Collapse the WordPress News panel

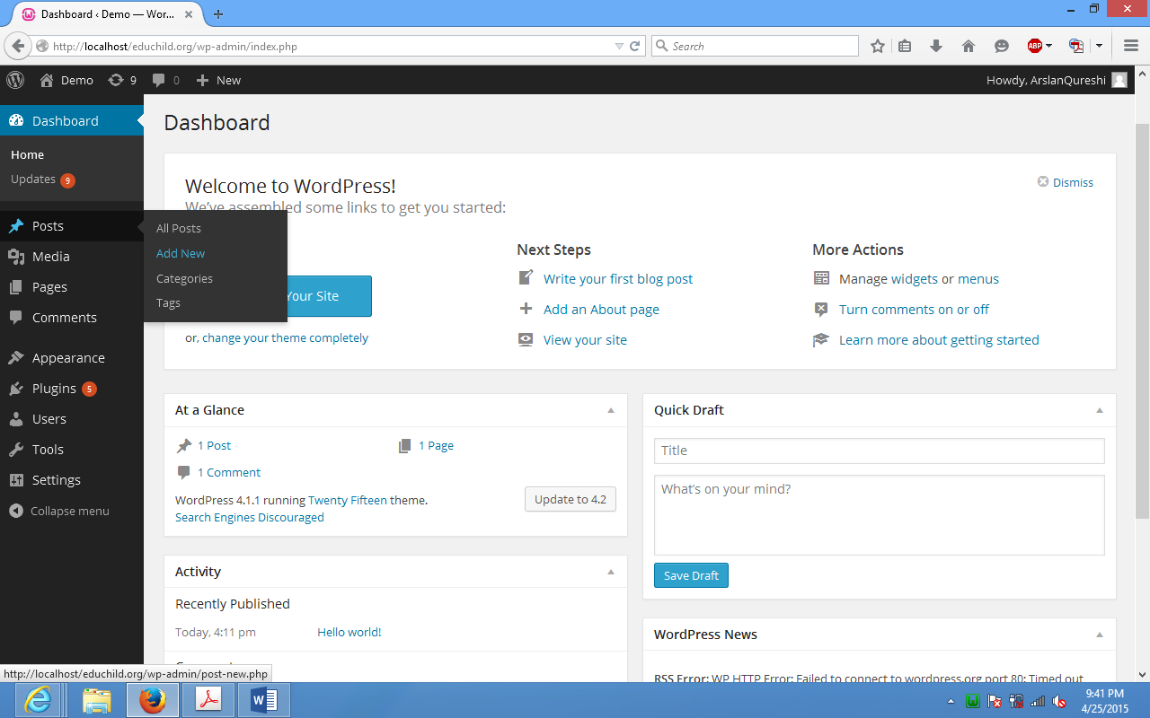[x=1100, y=635]
